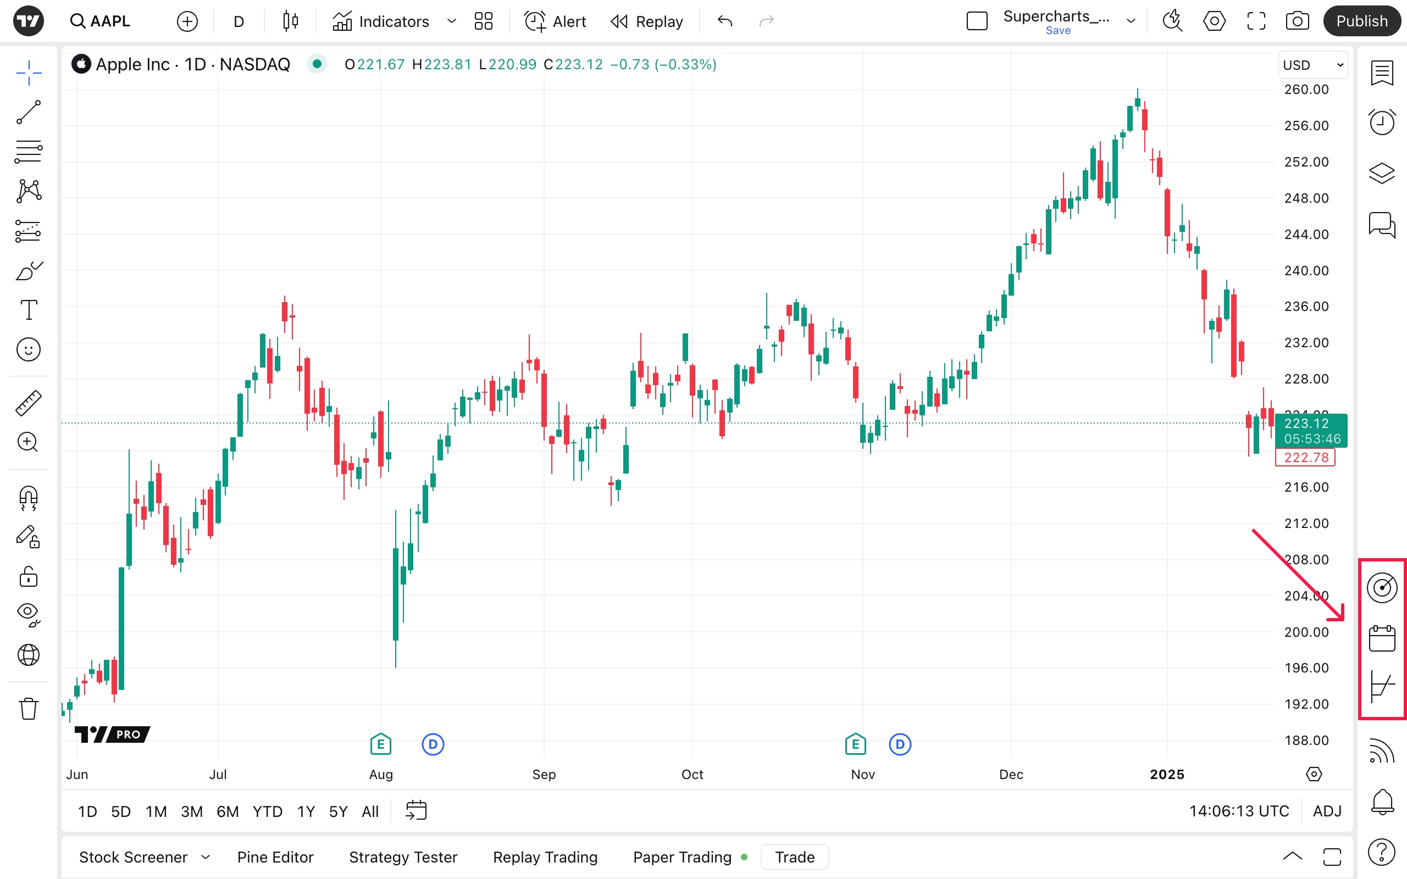Open the USD currency dropdown
The height and width of the screenshot is (879, 1407).
pos(1314,65)
